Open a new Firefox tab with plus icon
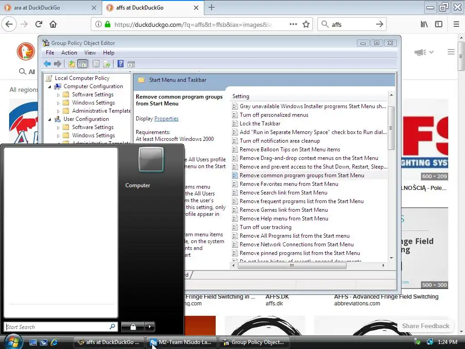This screenshot has height=349, width=465. (x=212, y=7)
